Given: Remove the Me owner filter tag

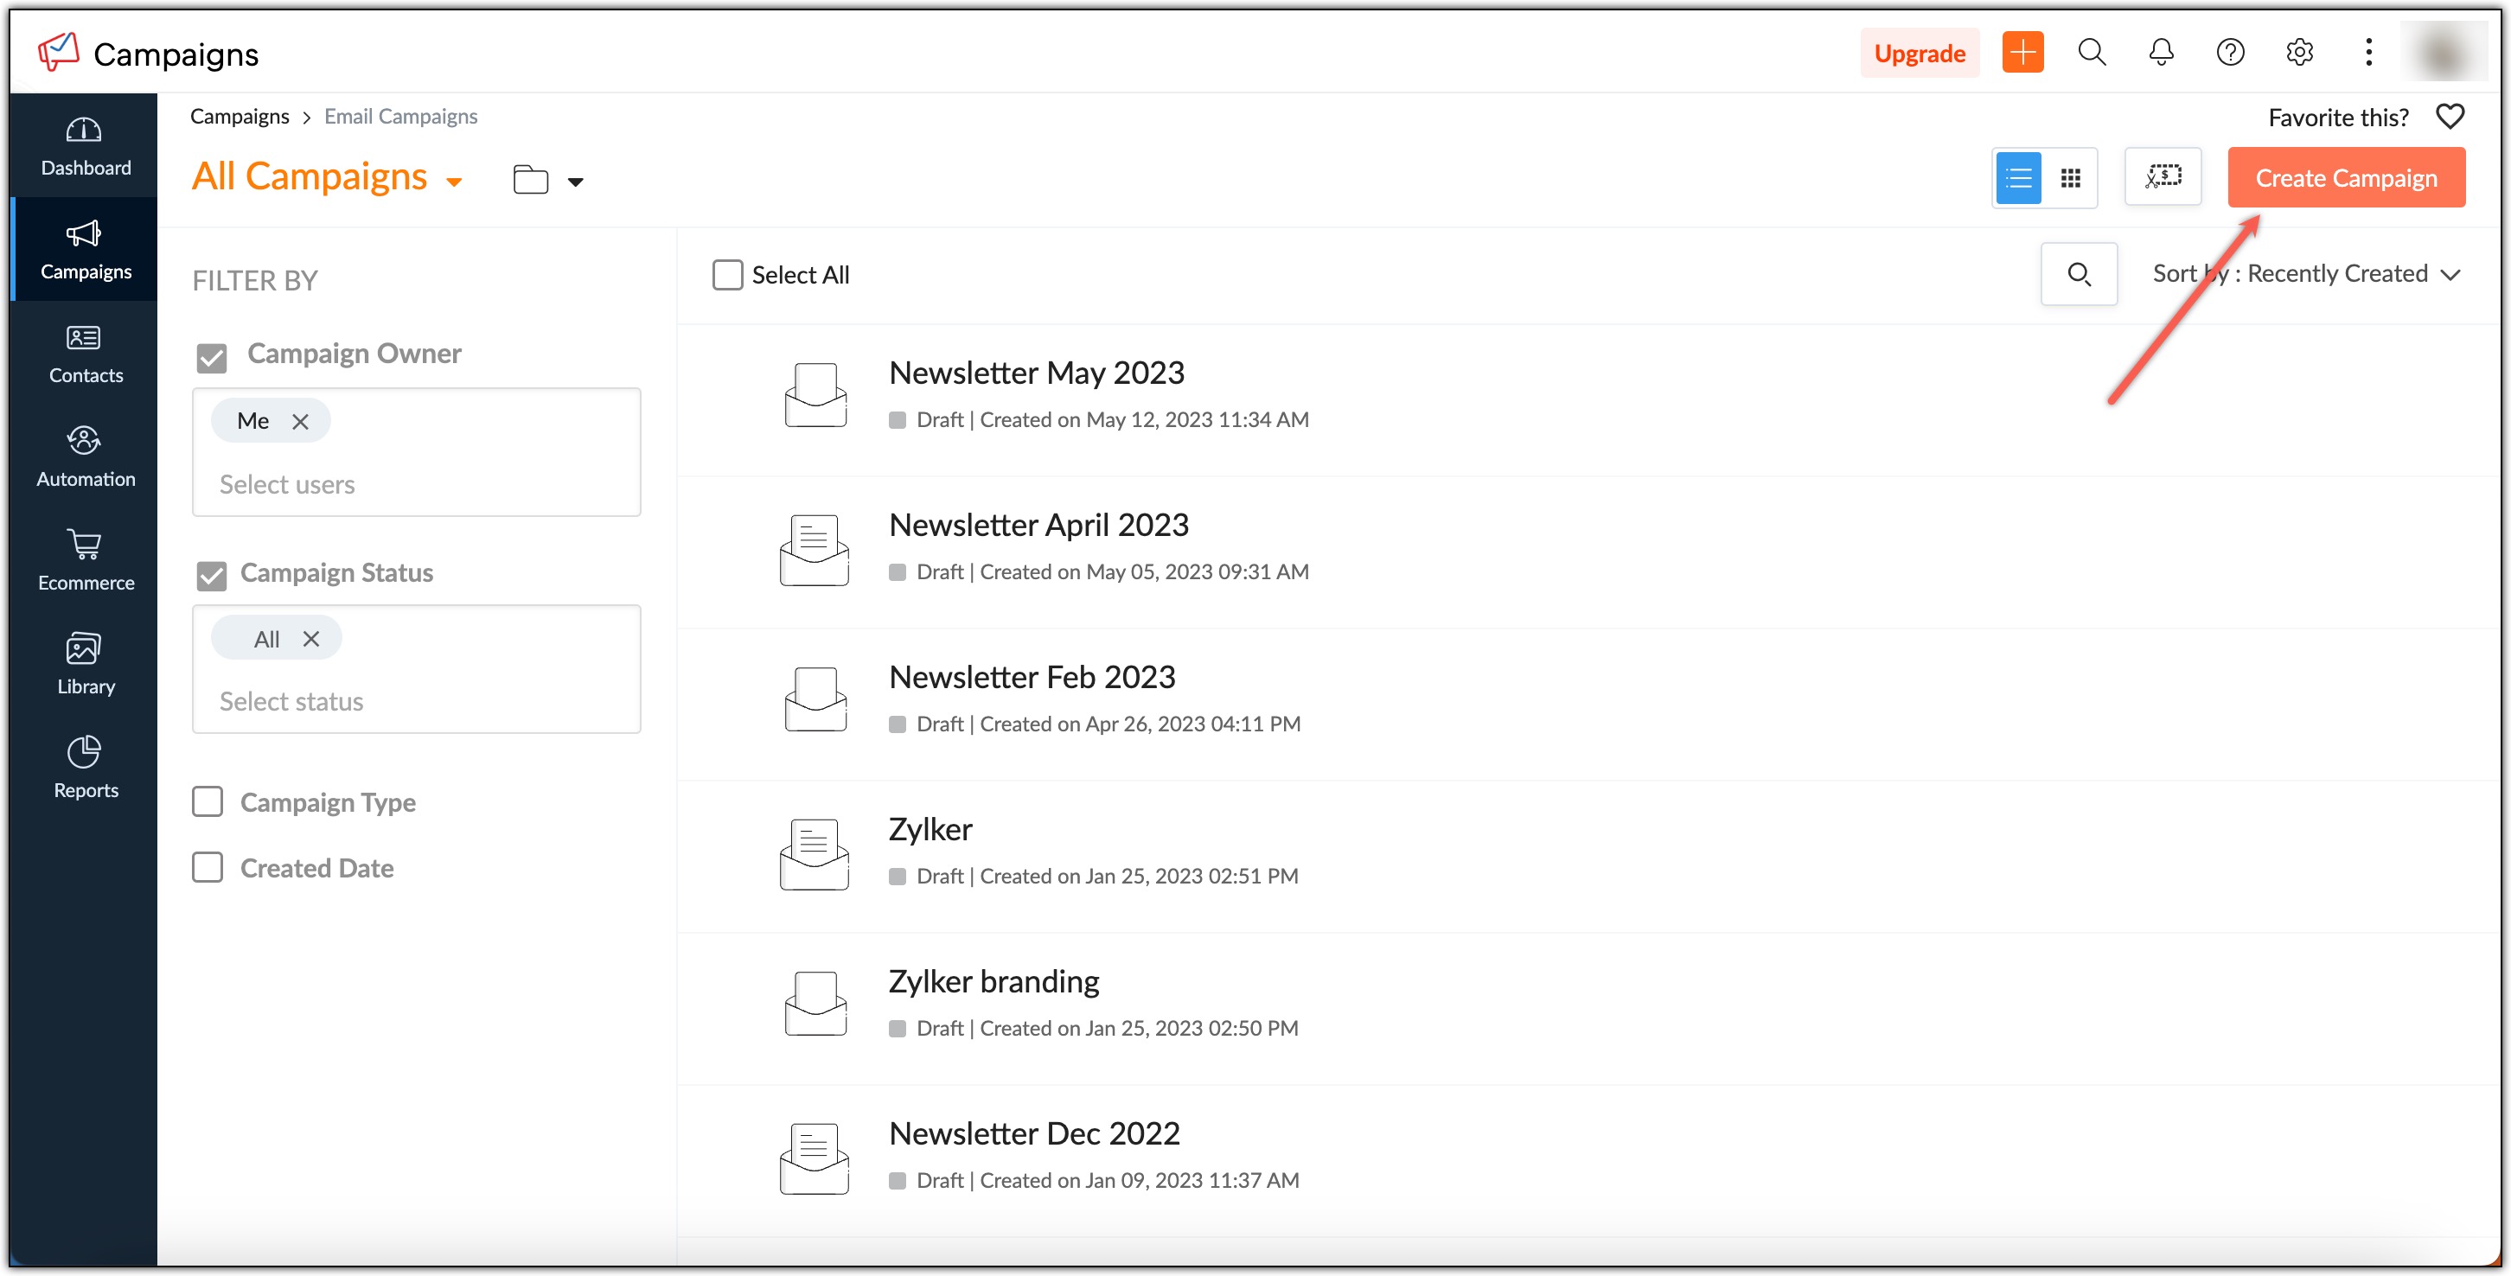Looking at the screenshot, I should (300, 421).
